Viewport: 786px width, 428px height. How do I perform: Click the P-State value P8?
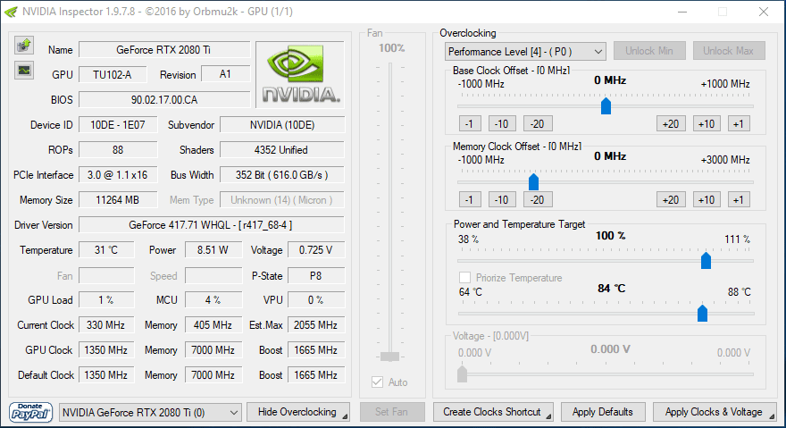[x=316, y=276]
